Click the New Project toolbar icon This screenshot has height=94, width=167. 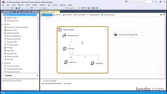pyautogui.click(x=12, y=8)
